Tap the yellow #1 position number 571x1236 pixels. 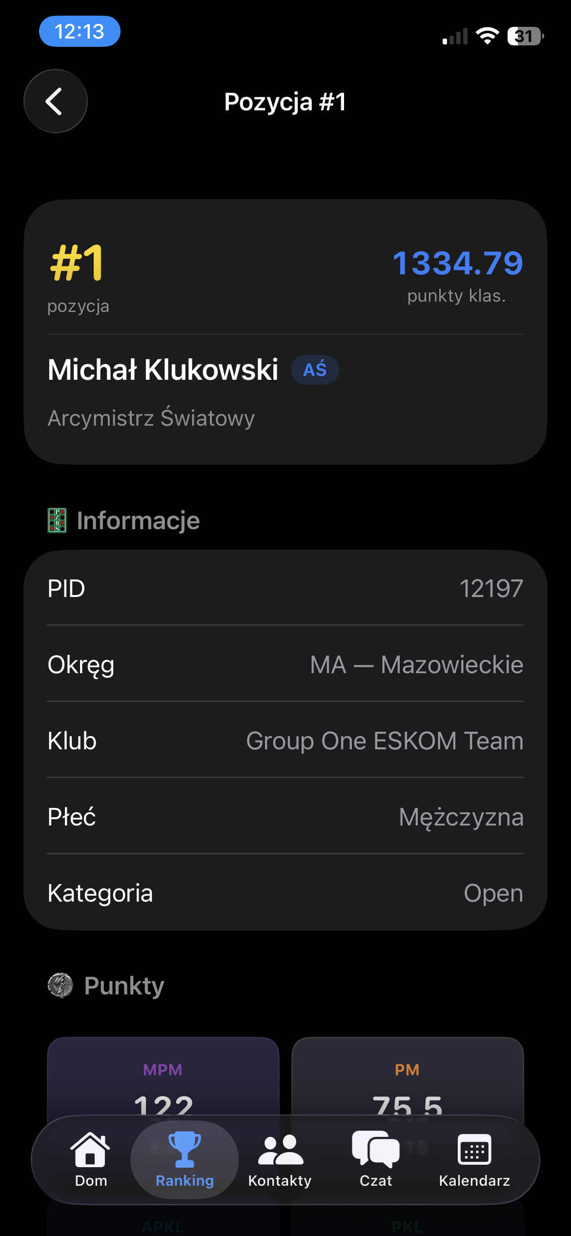pyautogui.click(x=77, y=263)
